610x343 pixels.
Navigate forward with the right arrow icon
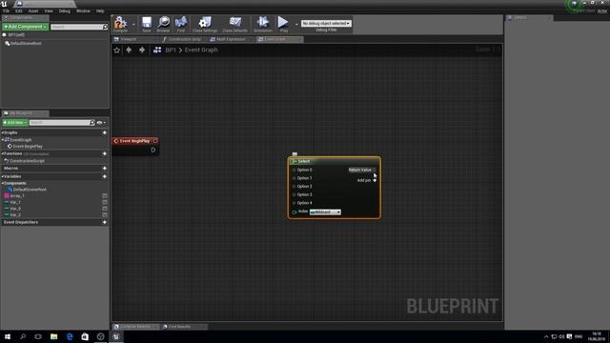click(x=142, y=50)
